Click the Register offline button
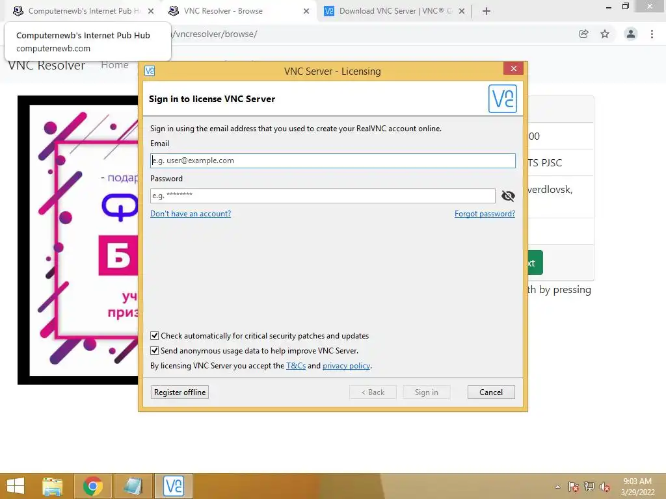This screenshot has width=666, height=499. pyautogui.click(x=180, y=392)
